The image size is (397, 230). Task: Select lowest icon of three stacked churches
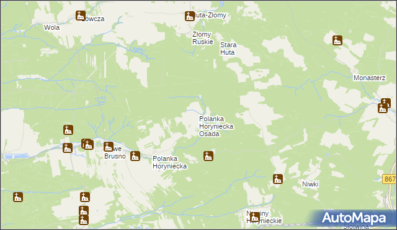84,220
